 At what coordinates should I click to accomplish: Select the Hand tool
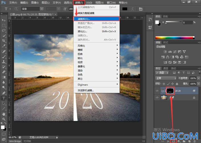click(x=4, y=114)
